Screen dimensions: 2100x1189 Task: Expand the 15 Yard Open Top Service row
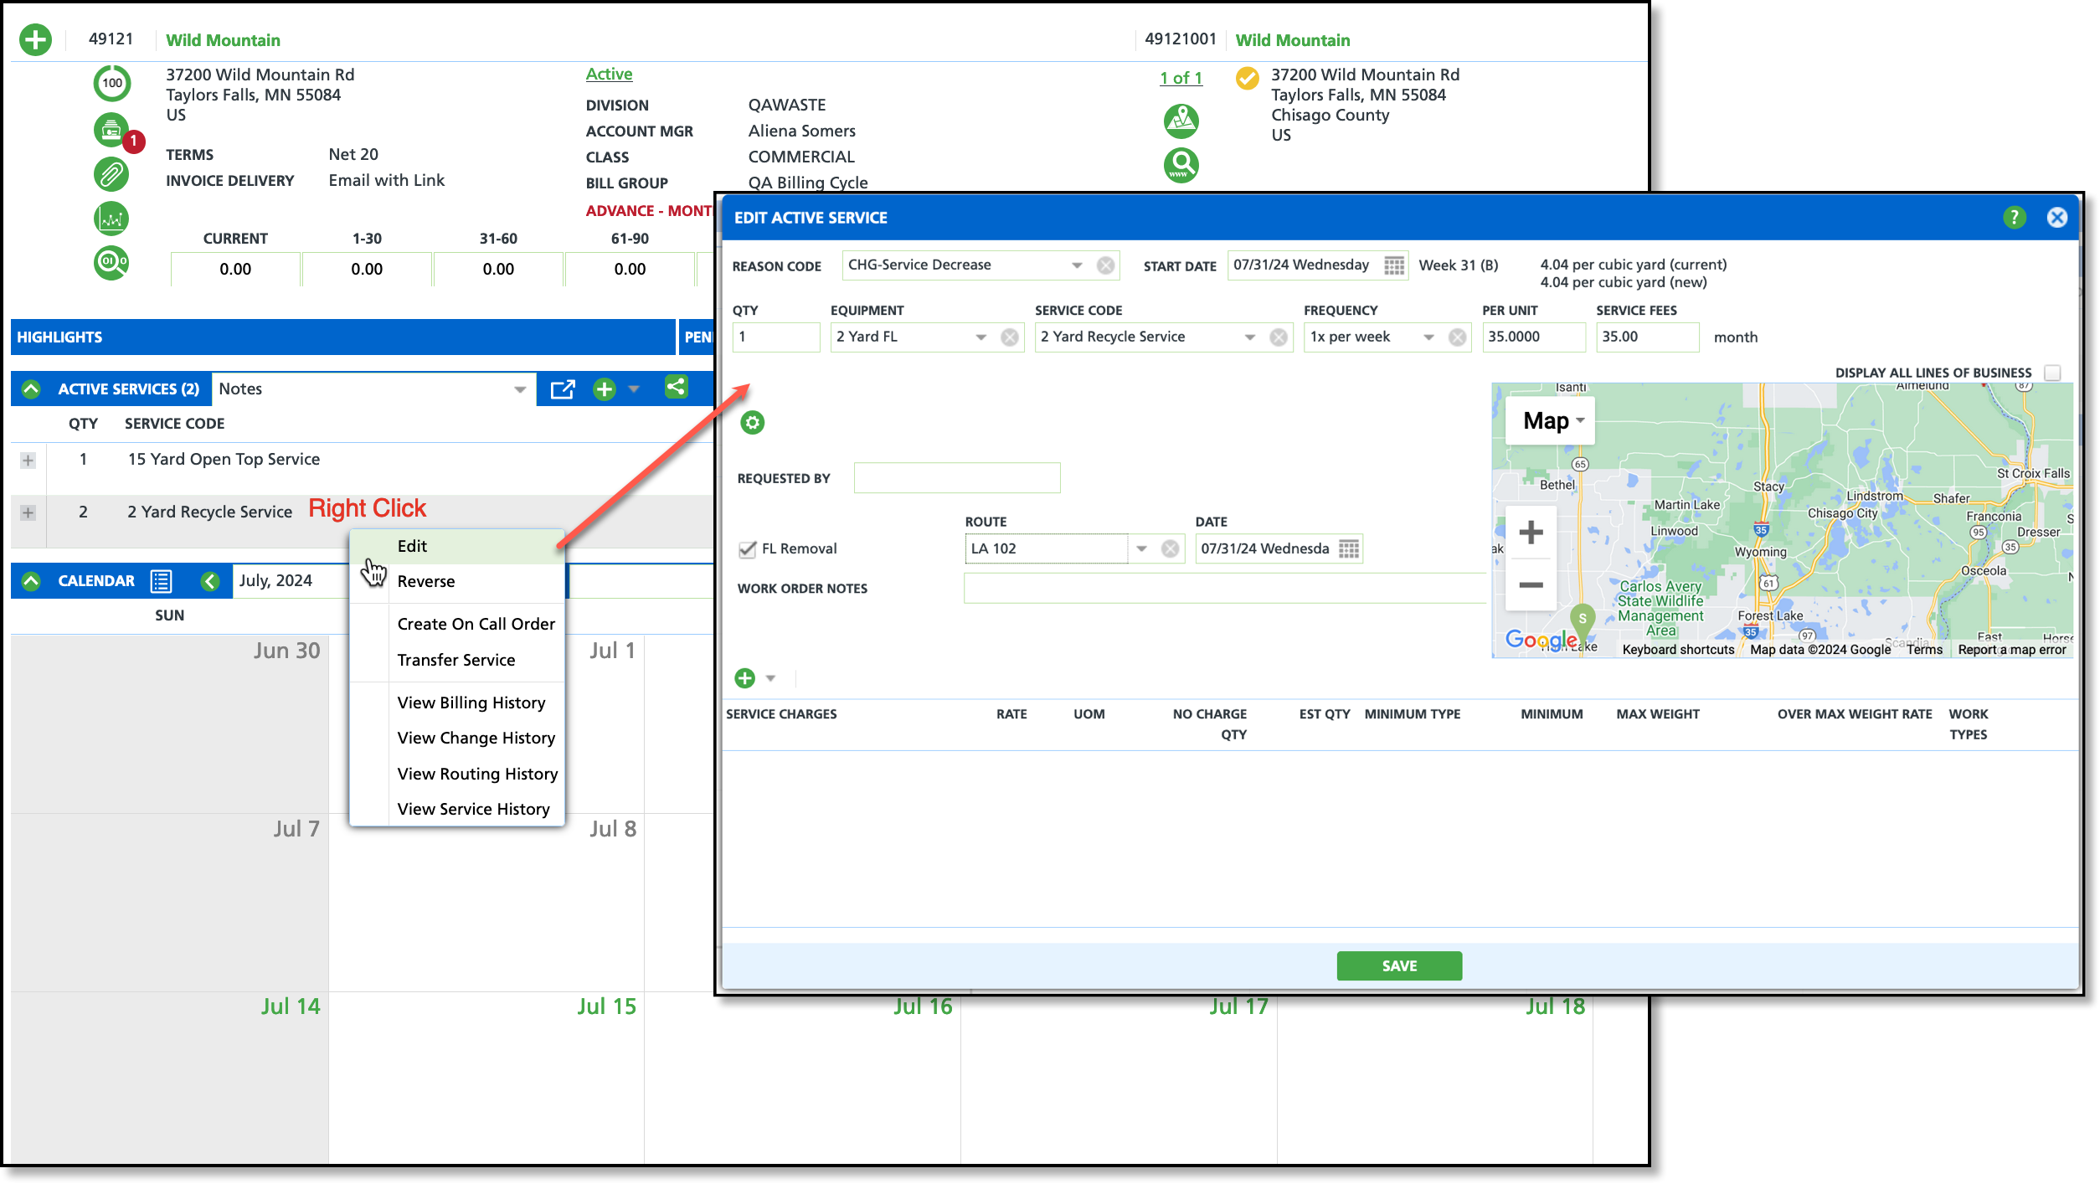point(28,461)
